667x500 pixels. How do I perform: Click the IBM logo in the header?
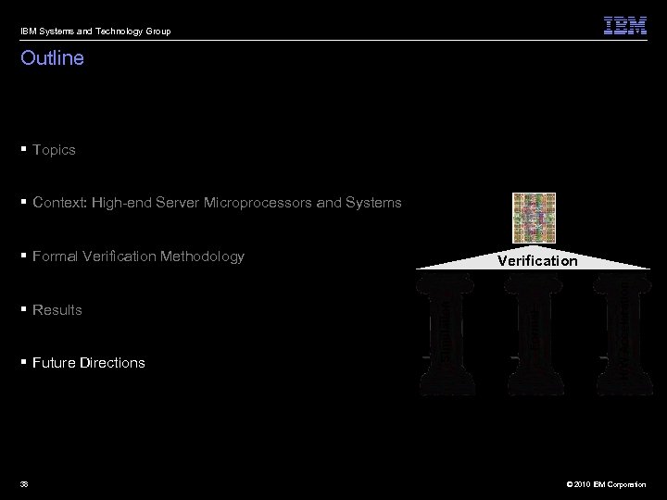[x=625, y=26]
